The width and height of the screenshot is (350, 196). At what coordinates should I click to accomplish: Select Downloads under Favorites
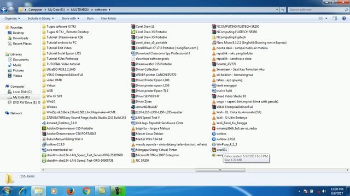[x=20, y=38]
